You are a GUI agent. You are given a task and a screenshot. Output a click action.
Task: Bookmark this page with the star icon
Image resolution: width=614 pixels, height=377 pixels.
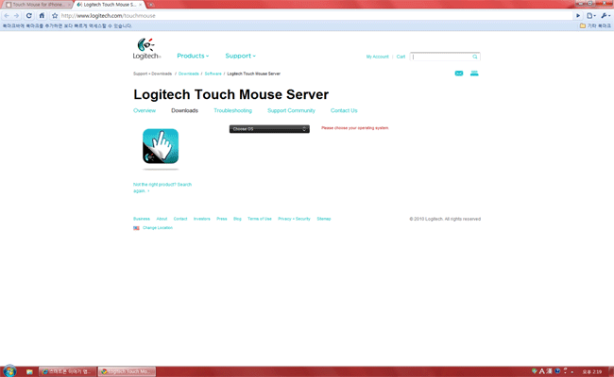tap(55, 16)
